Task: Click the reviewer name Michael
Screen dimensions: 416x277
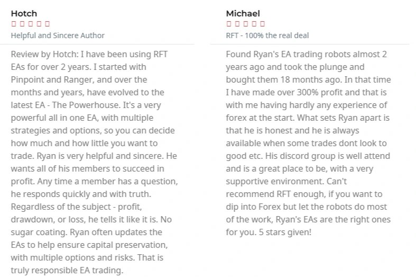Action: (x=243, y=13)
